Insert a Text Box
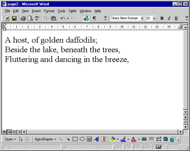The image size is (190, 151). [89, 139]
